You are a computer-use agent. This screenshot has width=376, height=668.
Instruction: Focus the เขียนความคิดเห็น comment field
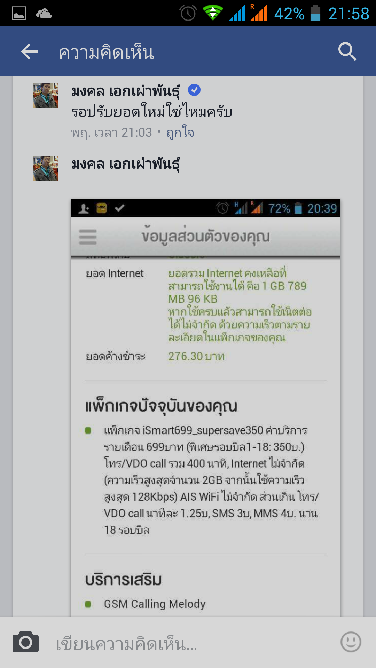point(188,643)
